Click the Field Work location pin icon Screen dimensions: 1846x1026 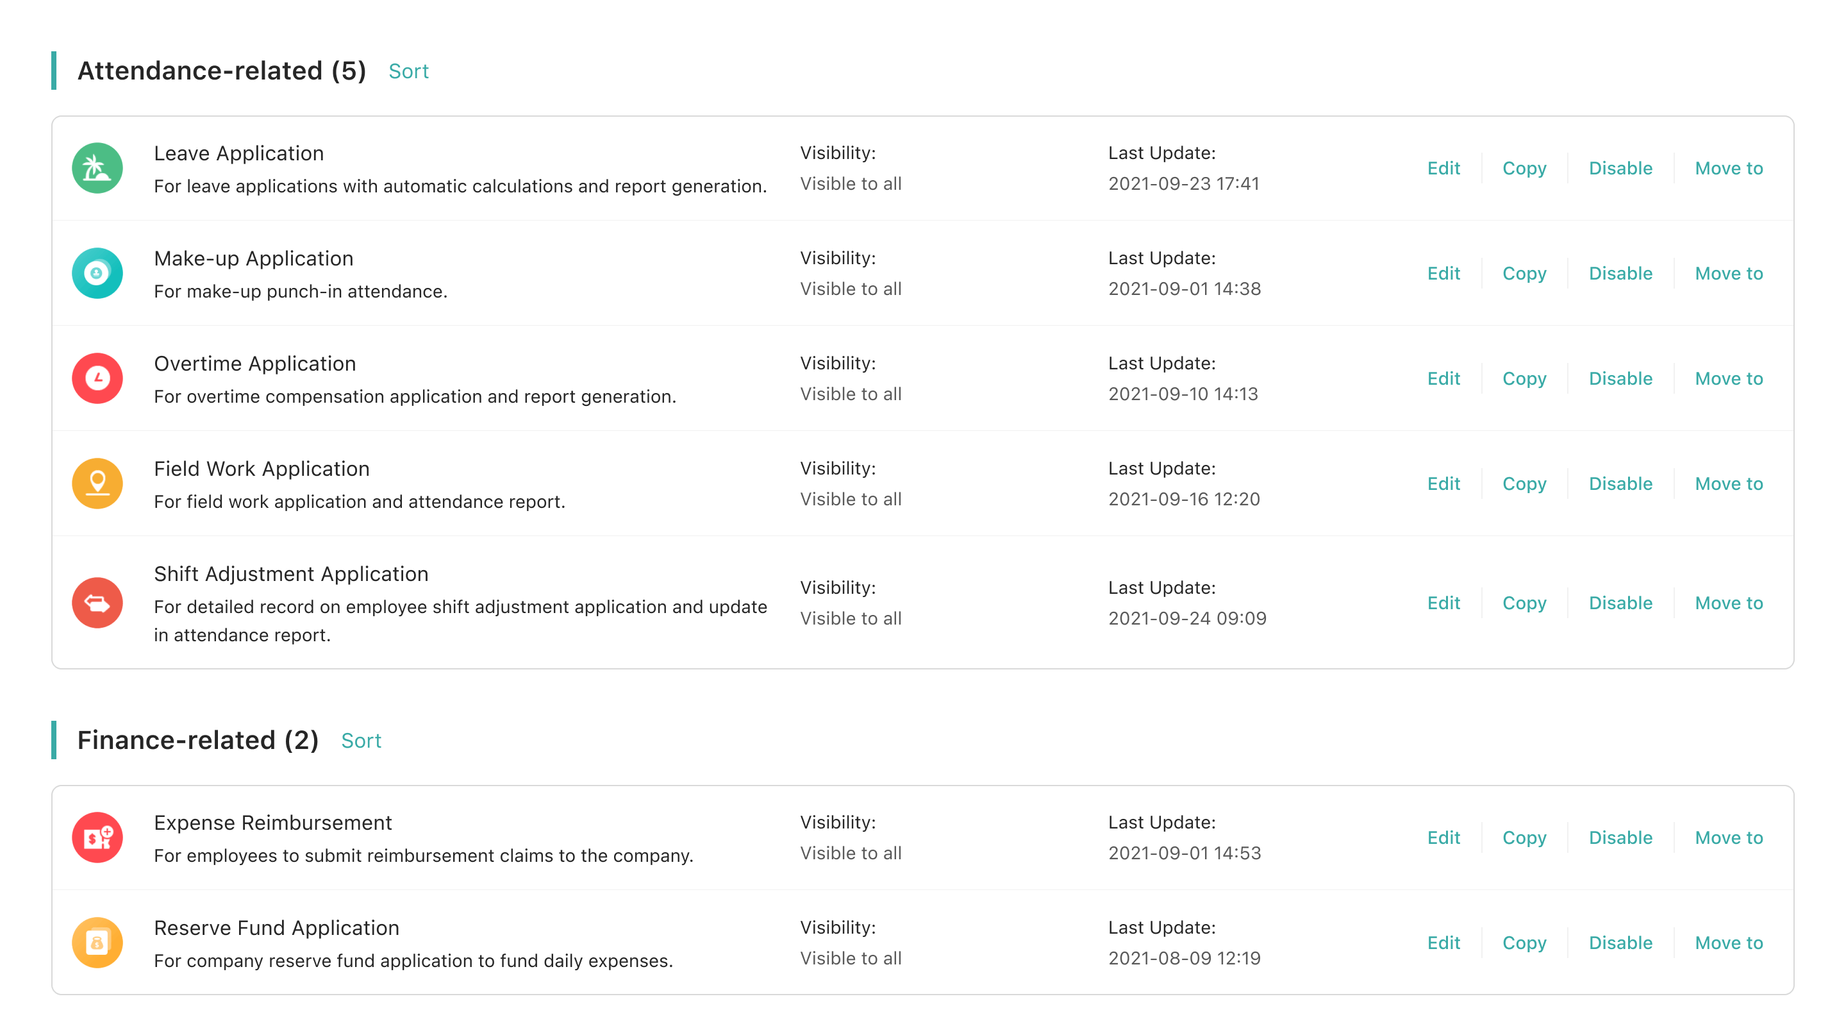97,484
